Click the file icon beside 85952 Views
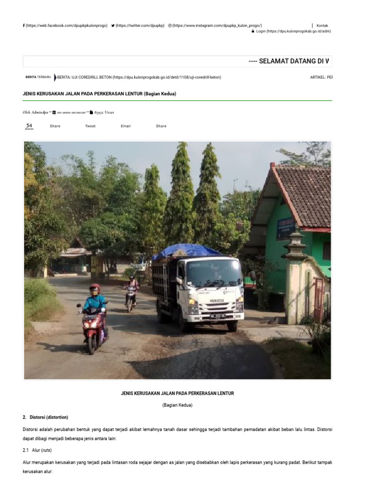376x502 pixels. point(91,112)
